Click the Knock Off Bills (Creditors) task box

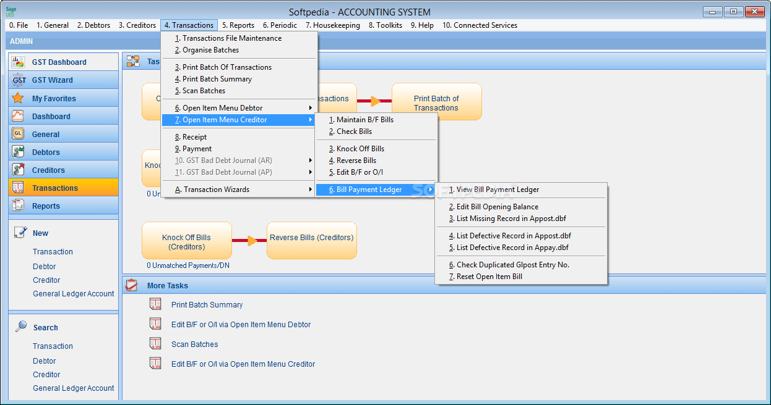(186, 241)
